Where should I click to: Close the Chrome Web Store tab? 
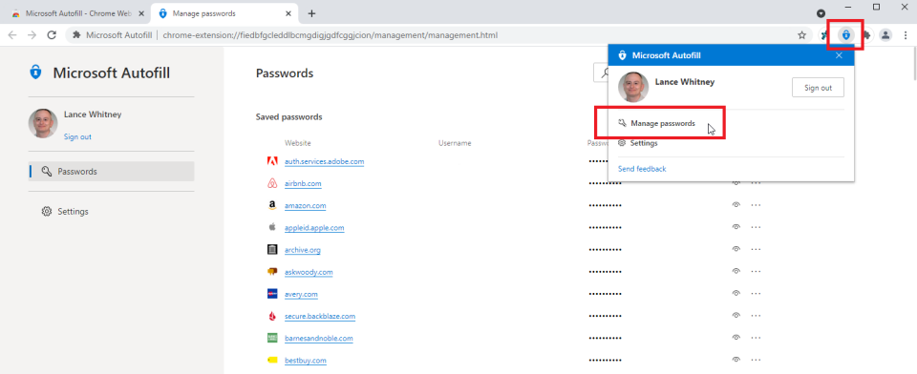pos(141,13)
